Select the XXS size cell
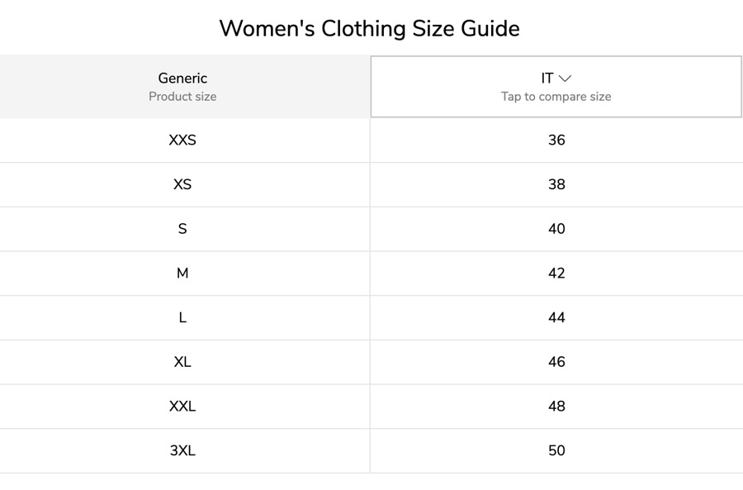This screenshot has height=490, width=743. 182,140
